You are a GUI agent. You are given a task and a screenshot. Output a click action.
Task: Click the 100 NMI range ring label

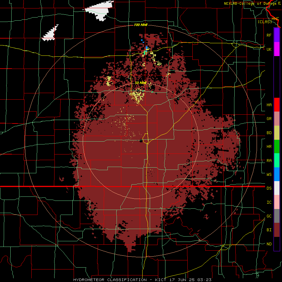[x=141, y=25]
